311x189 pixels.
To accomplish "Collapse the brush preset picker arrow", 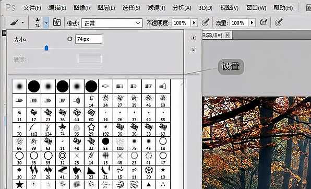I will tap(46, 22).
